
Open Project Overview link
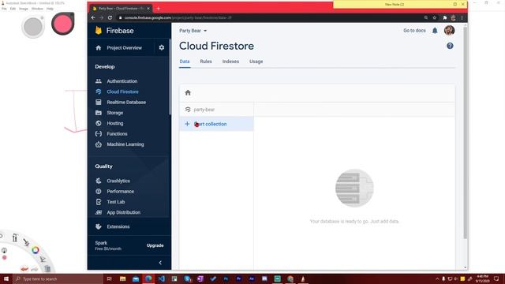(125, 47)
